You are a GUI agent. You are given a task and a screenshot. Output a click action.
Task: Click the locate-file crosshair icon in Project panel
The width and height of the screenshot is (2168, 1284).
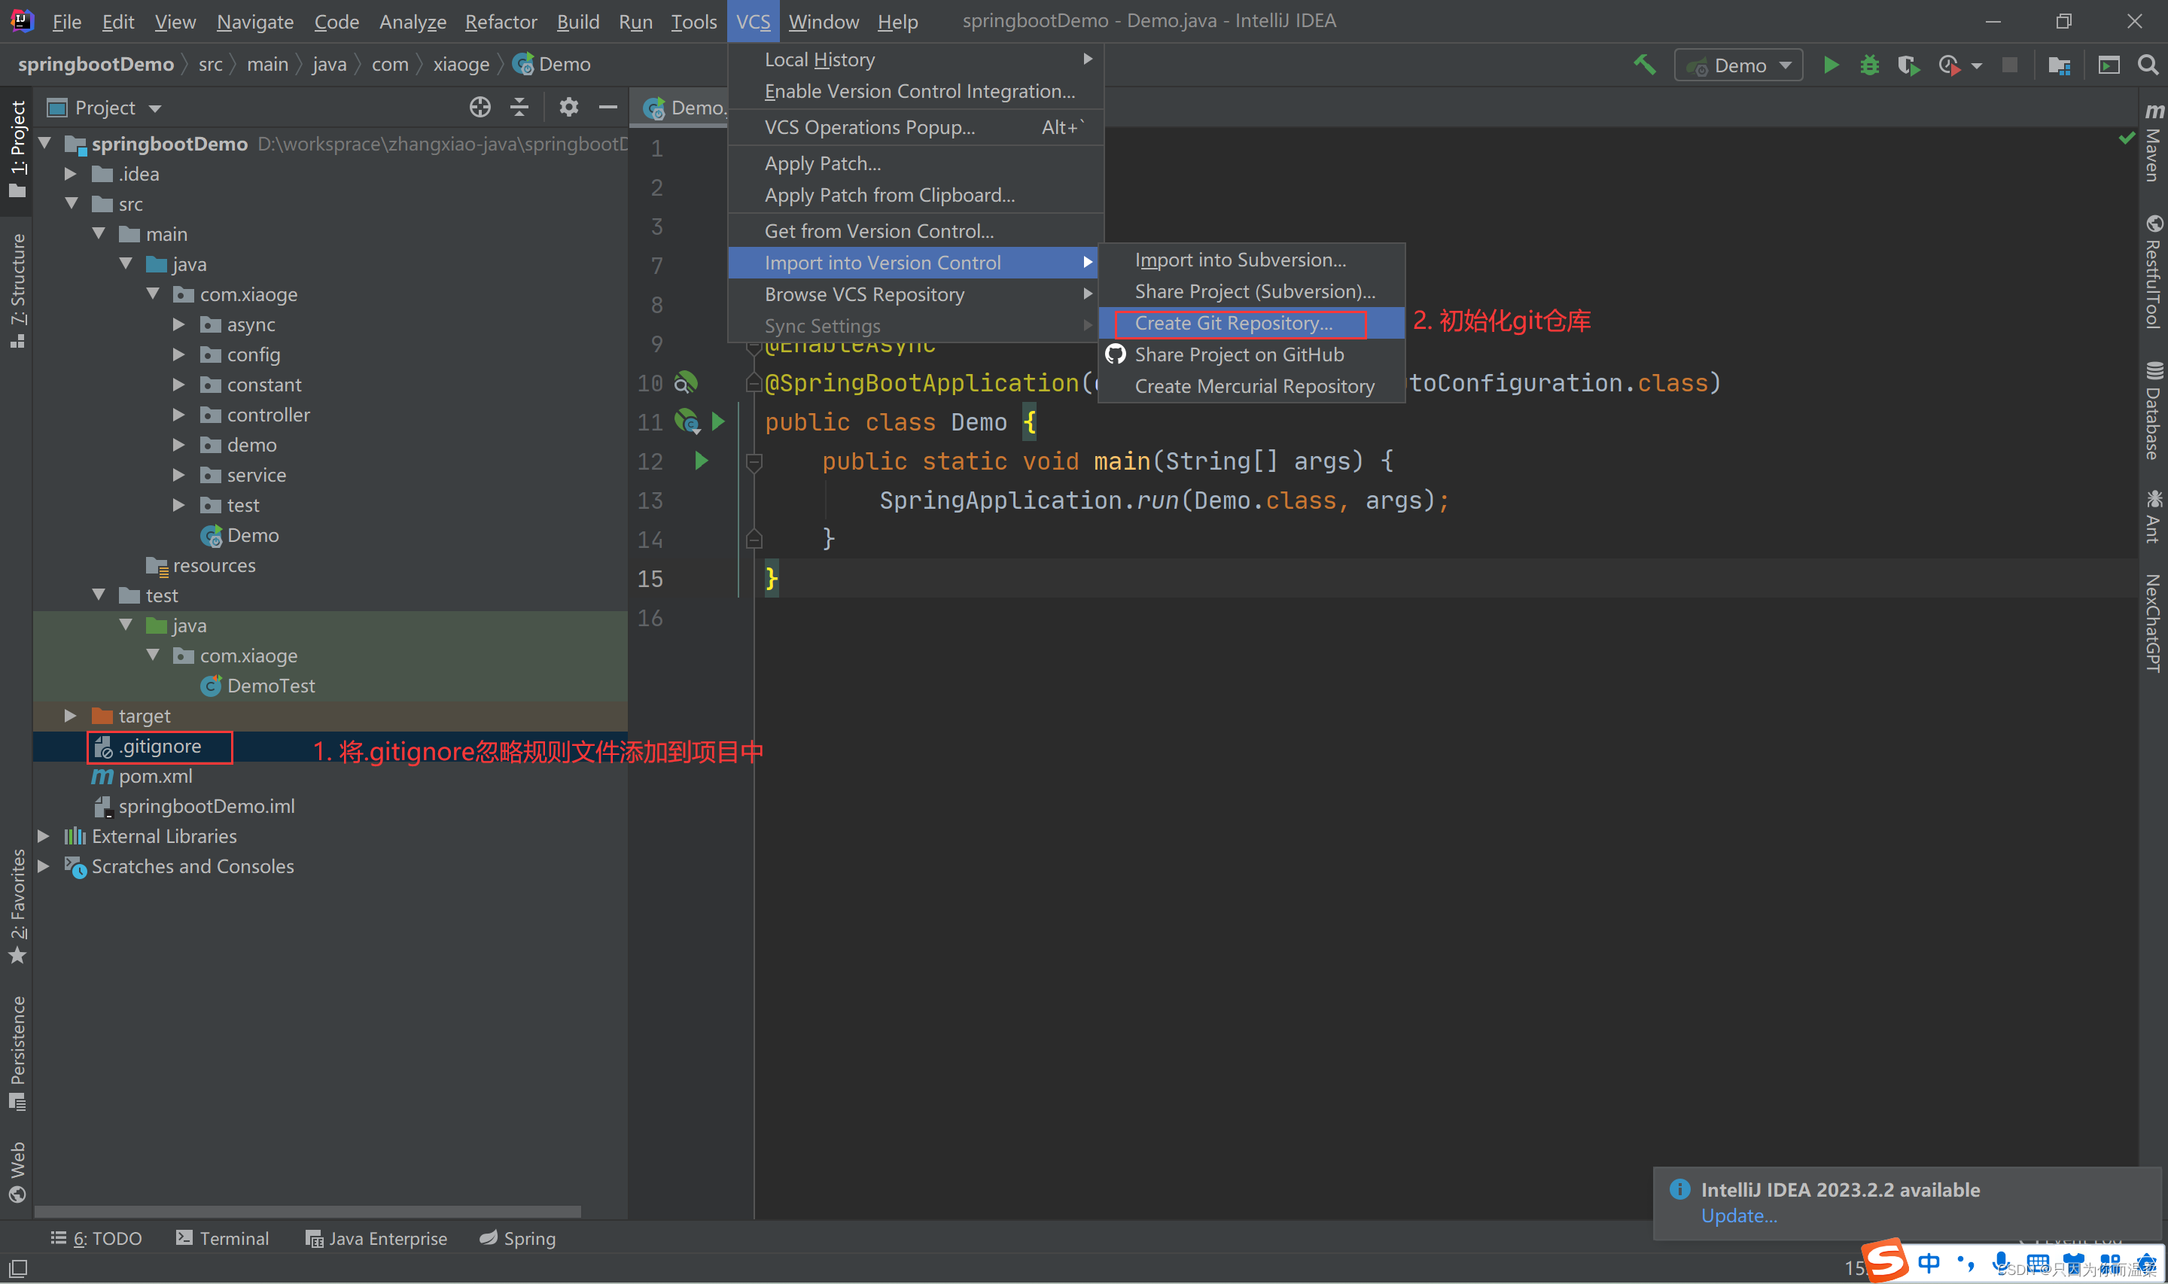pyautogui.click(x=480, y=108)
